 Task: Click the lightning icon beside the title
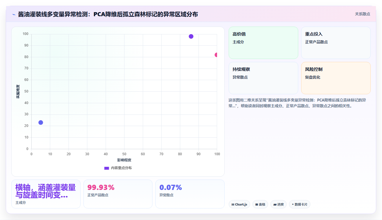point(14,14)
